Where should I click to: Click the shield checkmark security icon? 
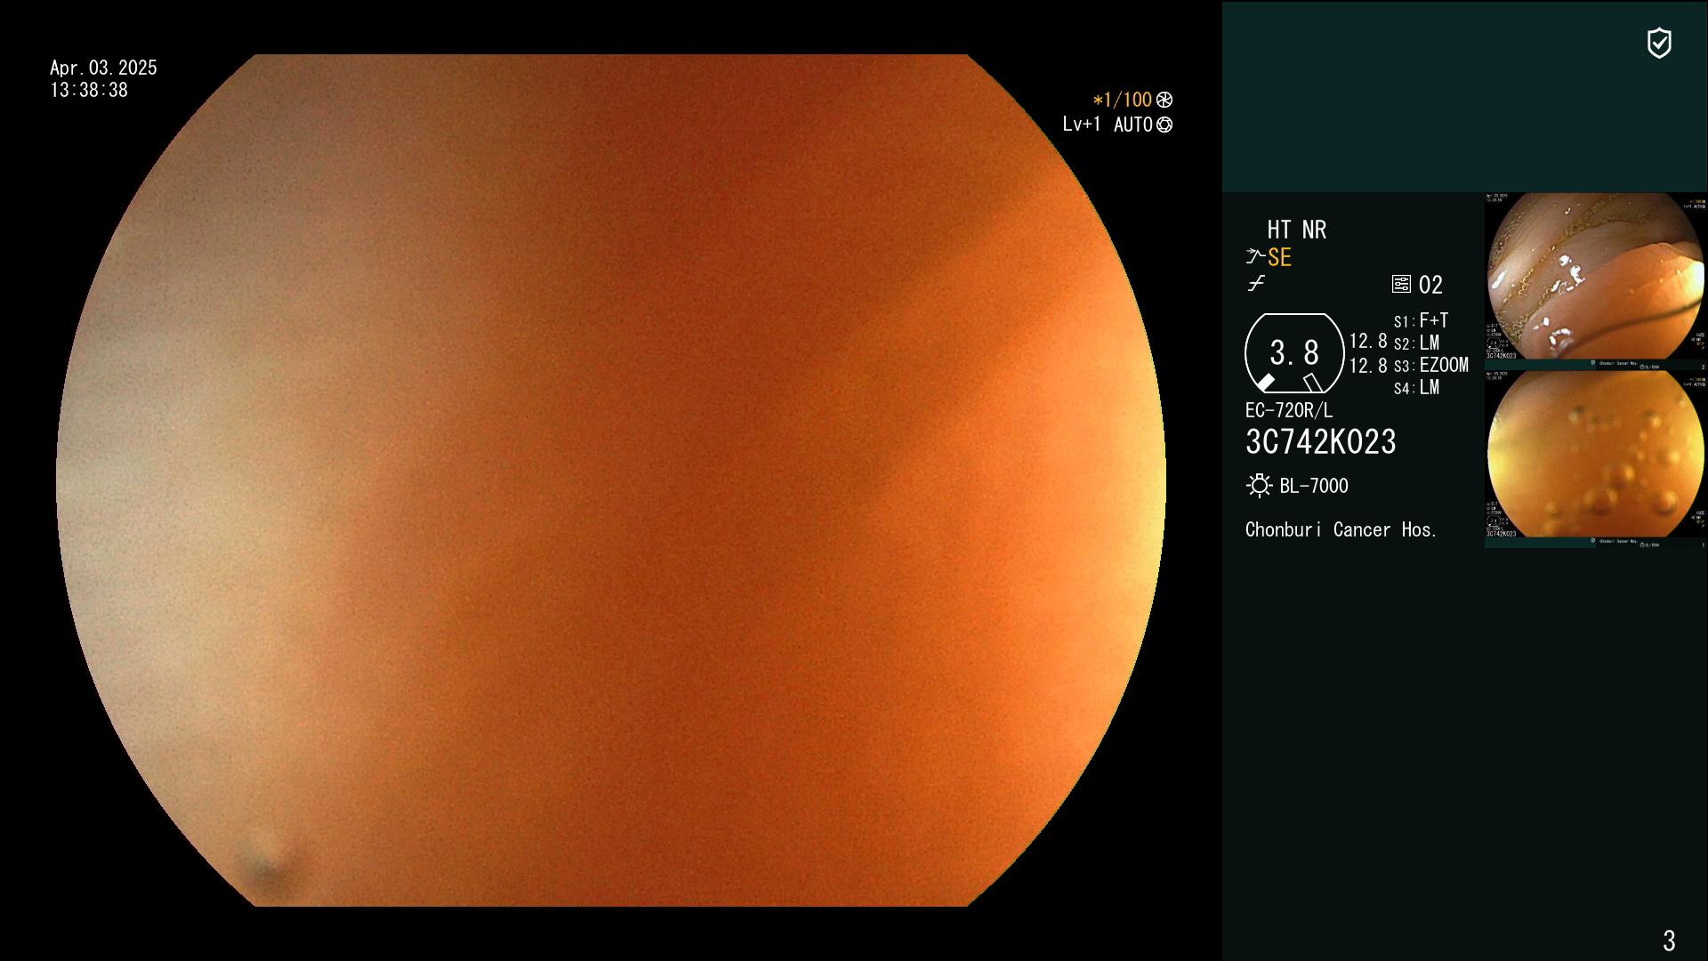(1659, 43)
